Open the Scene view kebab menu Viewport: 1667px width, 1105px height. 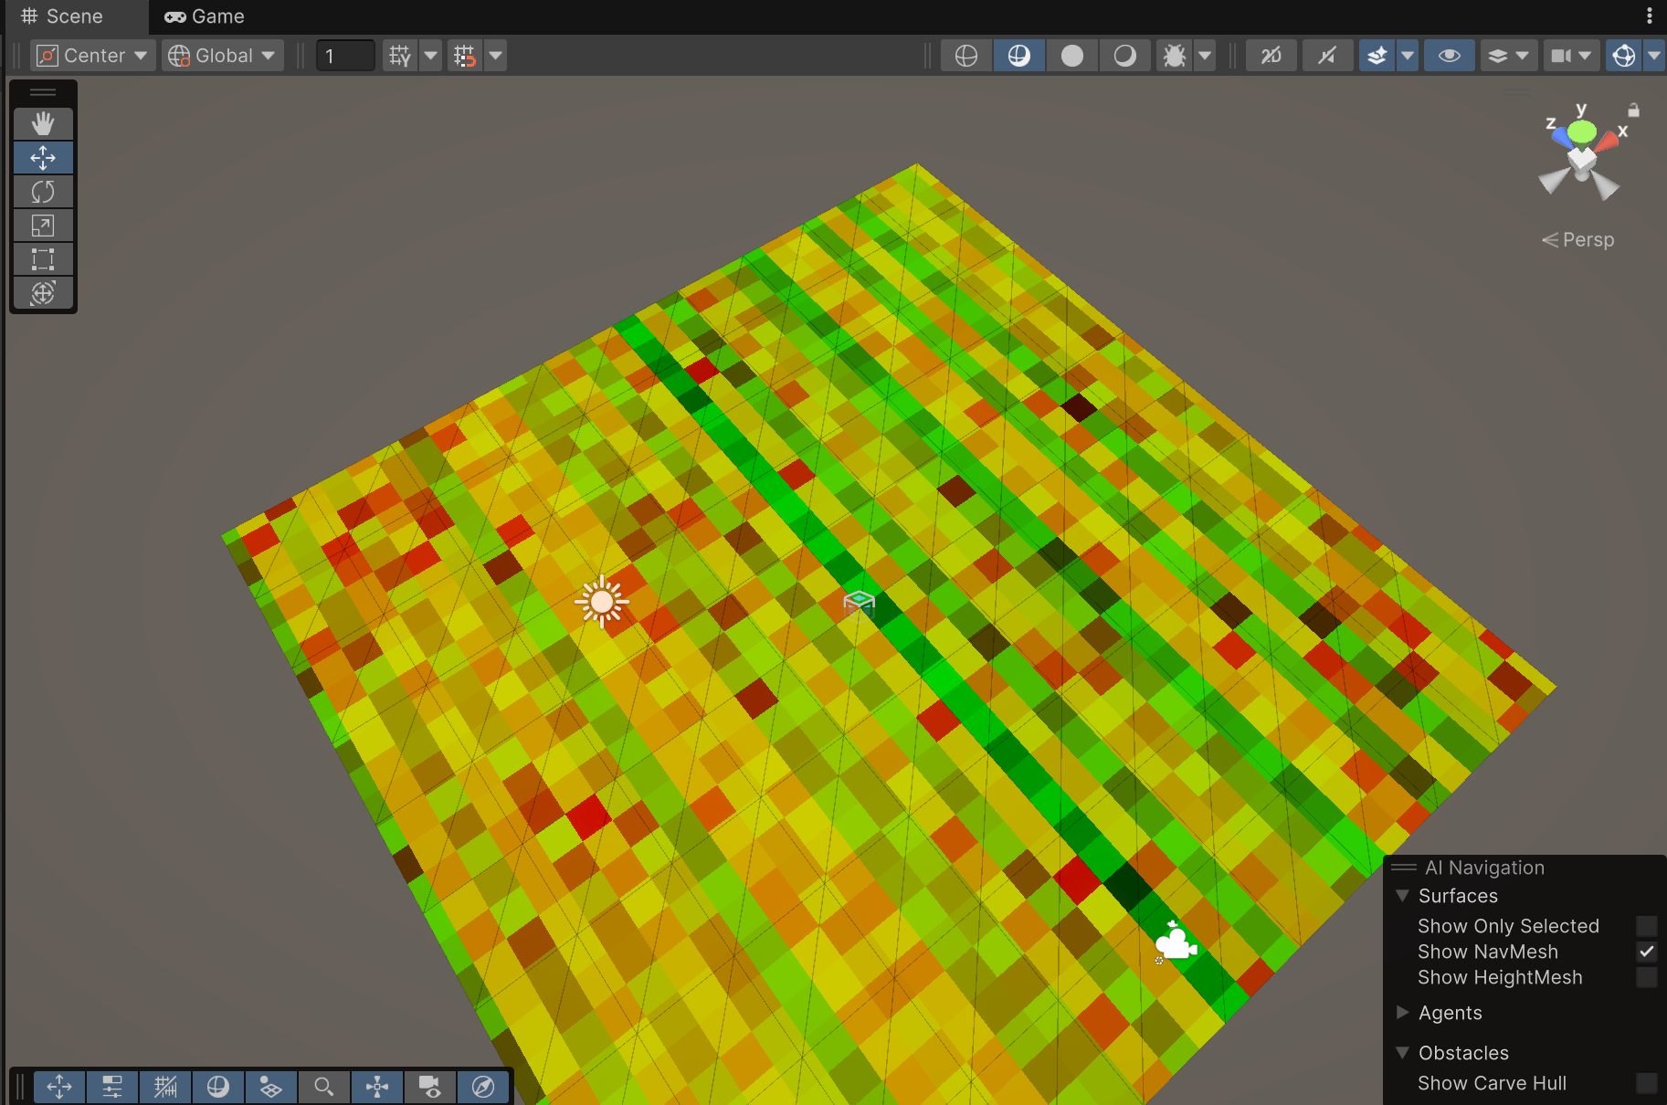[1650, 16]
